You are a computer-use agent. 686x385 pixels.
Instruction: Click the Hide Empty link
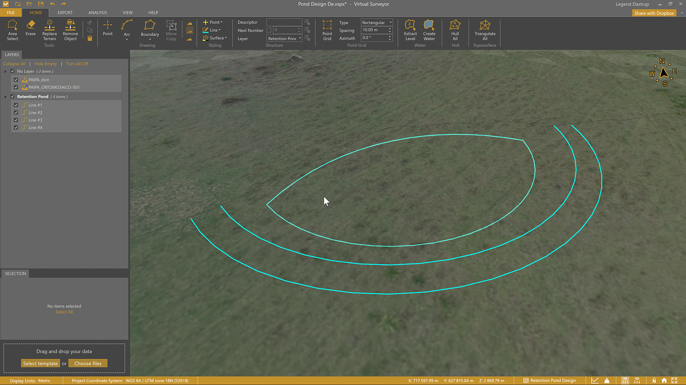pyautogui.click(x=46, y=64)
